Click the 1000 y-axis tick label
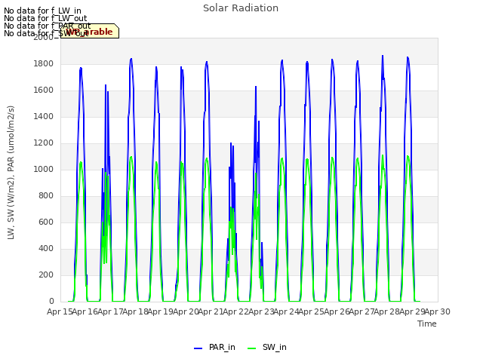Image resolution: width=483 pixels, height=362 pixels. [x=44, y=169]
